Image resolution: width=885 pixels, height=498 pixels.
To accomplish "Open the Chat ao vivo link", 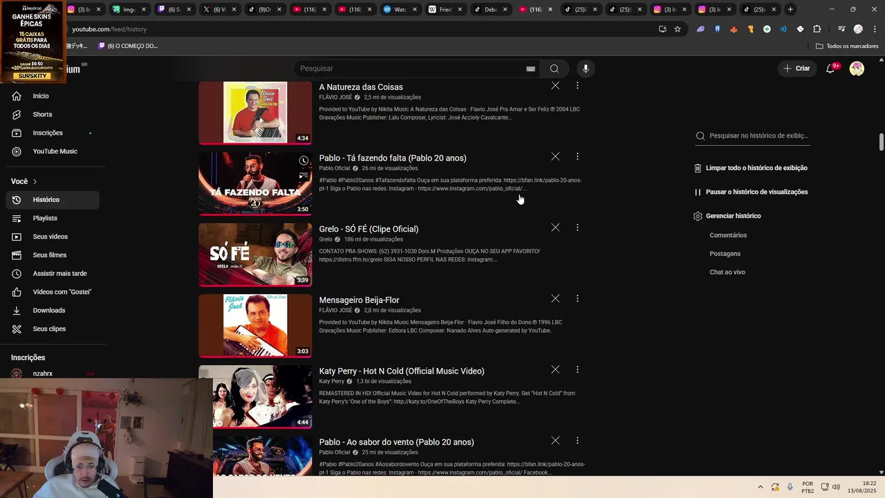I will [727, 273].
